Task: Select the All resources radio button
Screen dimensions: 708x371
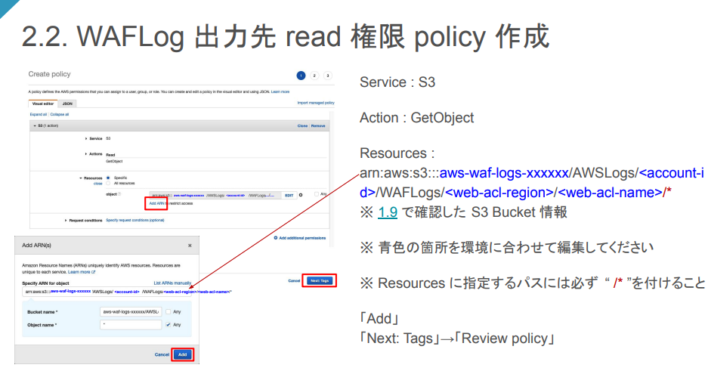Action: [108, 184]
